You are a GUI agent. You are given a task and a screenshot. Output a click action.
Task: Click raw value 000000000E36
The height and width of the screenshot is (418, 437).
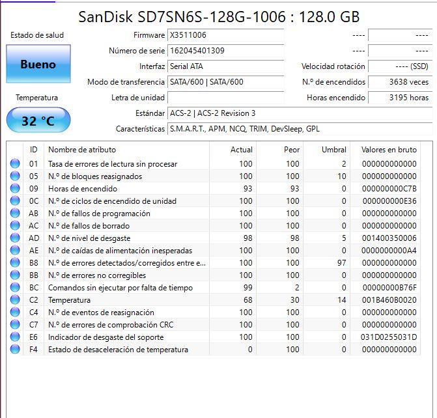(389, 201)
